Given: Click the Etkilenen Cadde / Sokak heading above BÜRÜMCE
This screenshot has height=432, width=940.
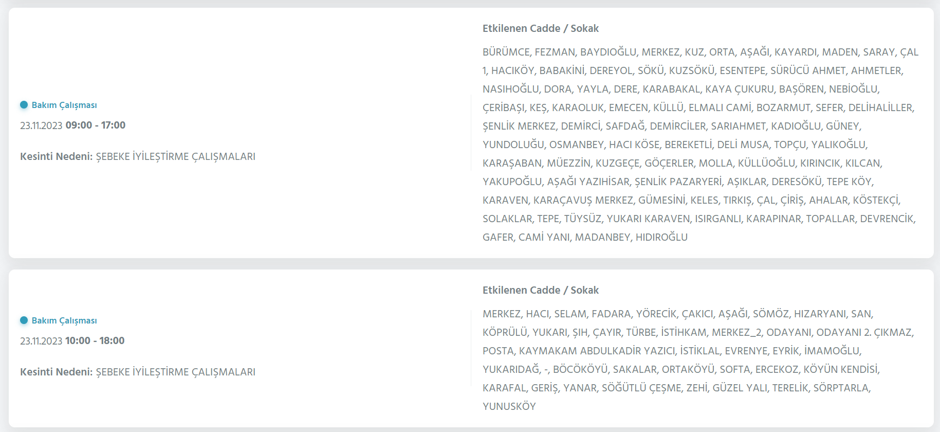Looking at the screenshot, I should pos(541,28).
